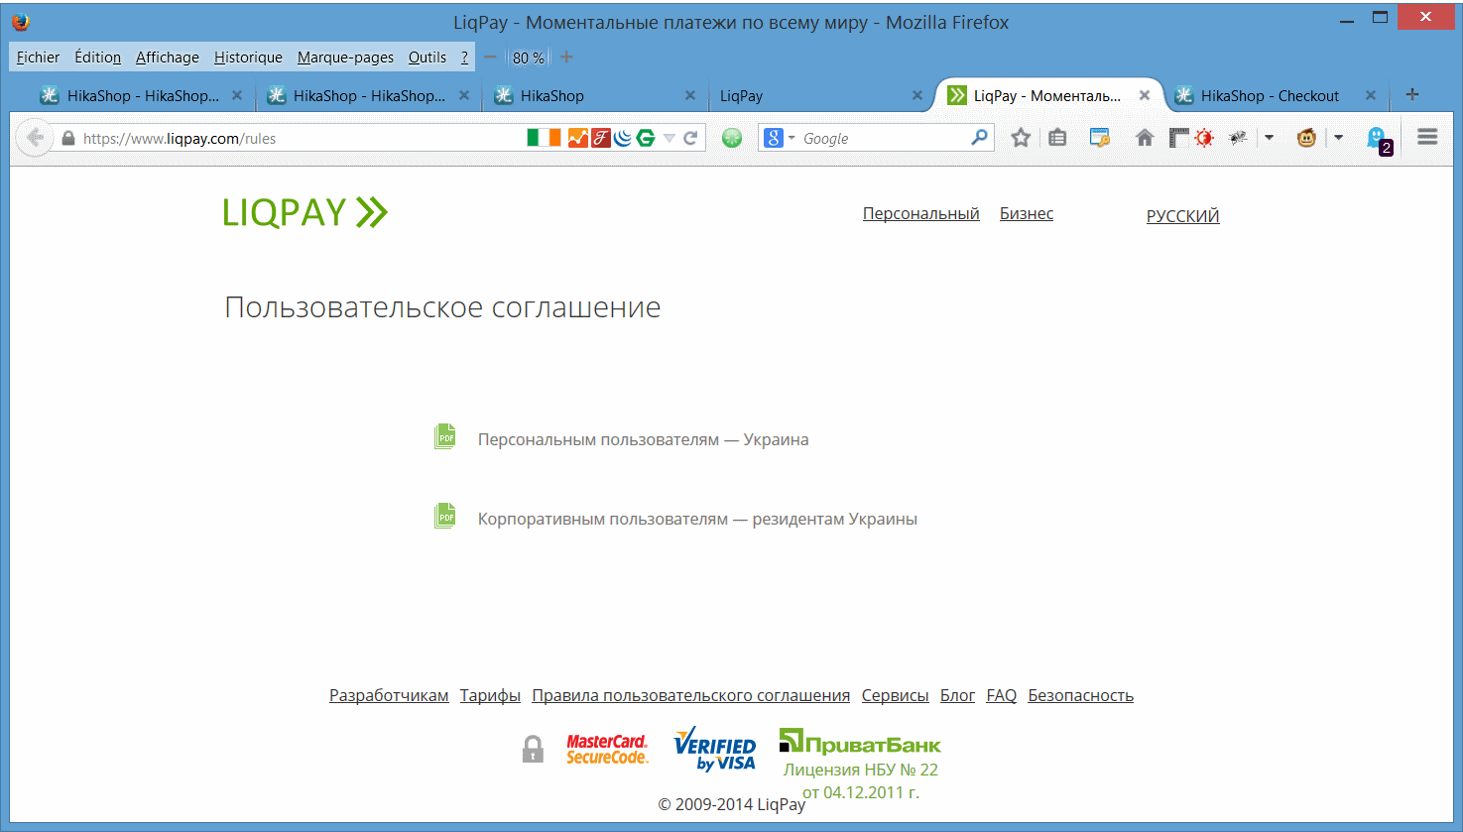The width and height of the screenshot is (1463, 832).
Task: Open the Бизнес link
Action: click(1027, 213)
